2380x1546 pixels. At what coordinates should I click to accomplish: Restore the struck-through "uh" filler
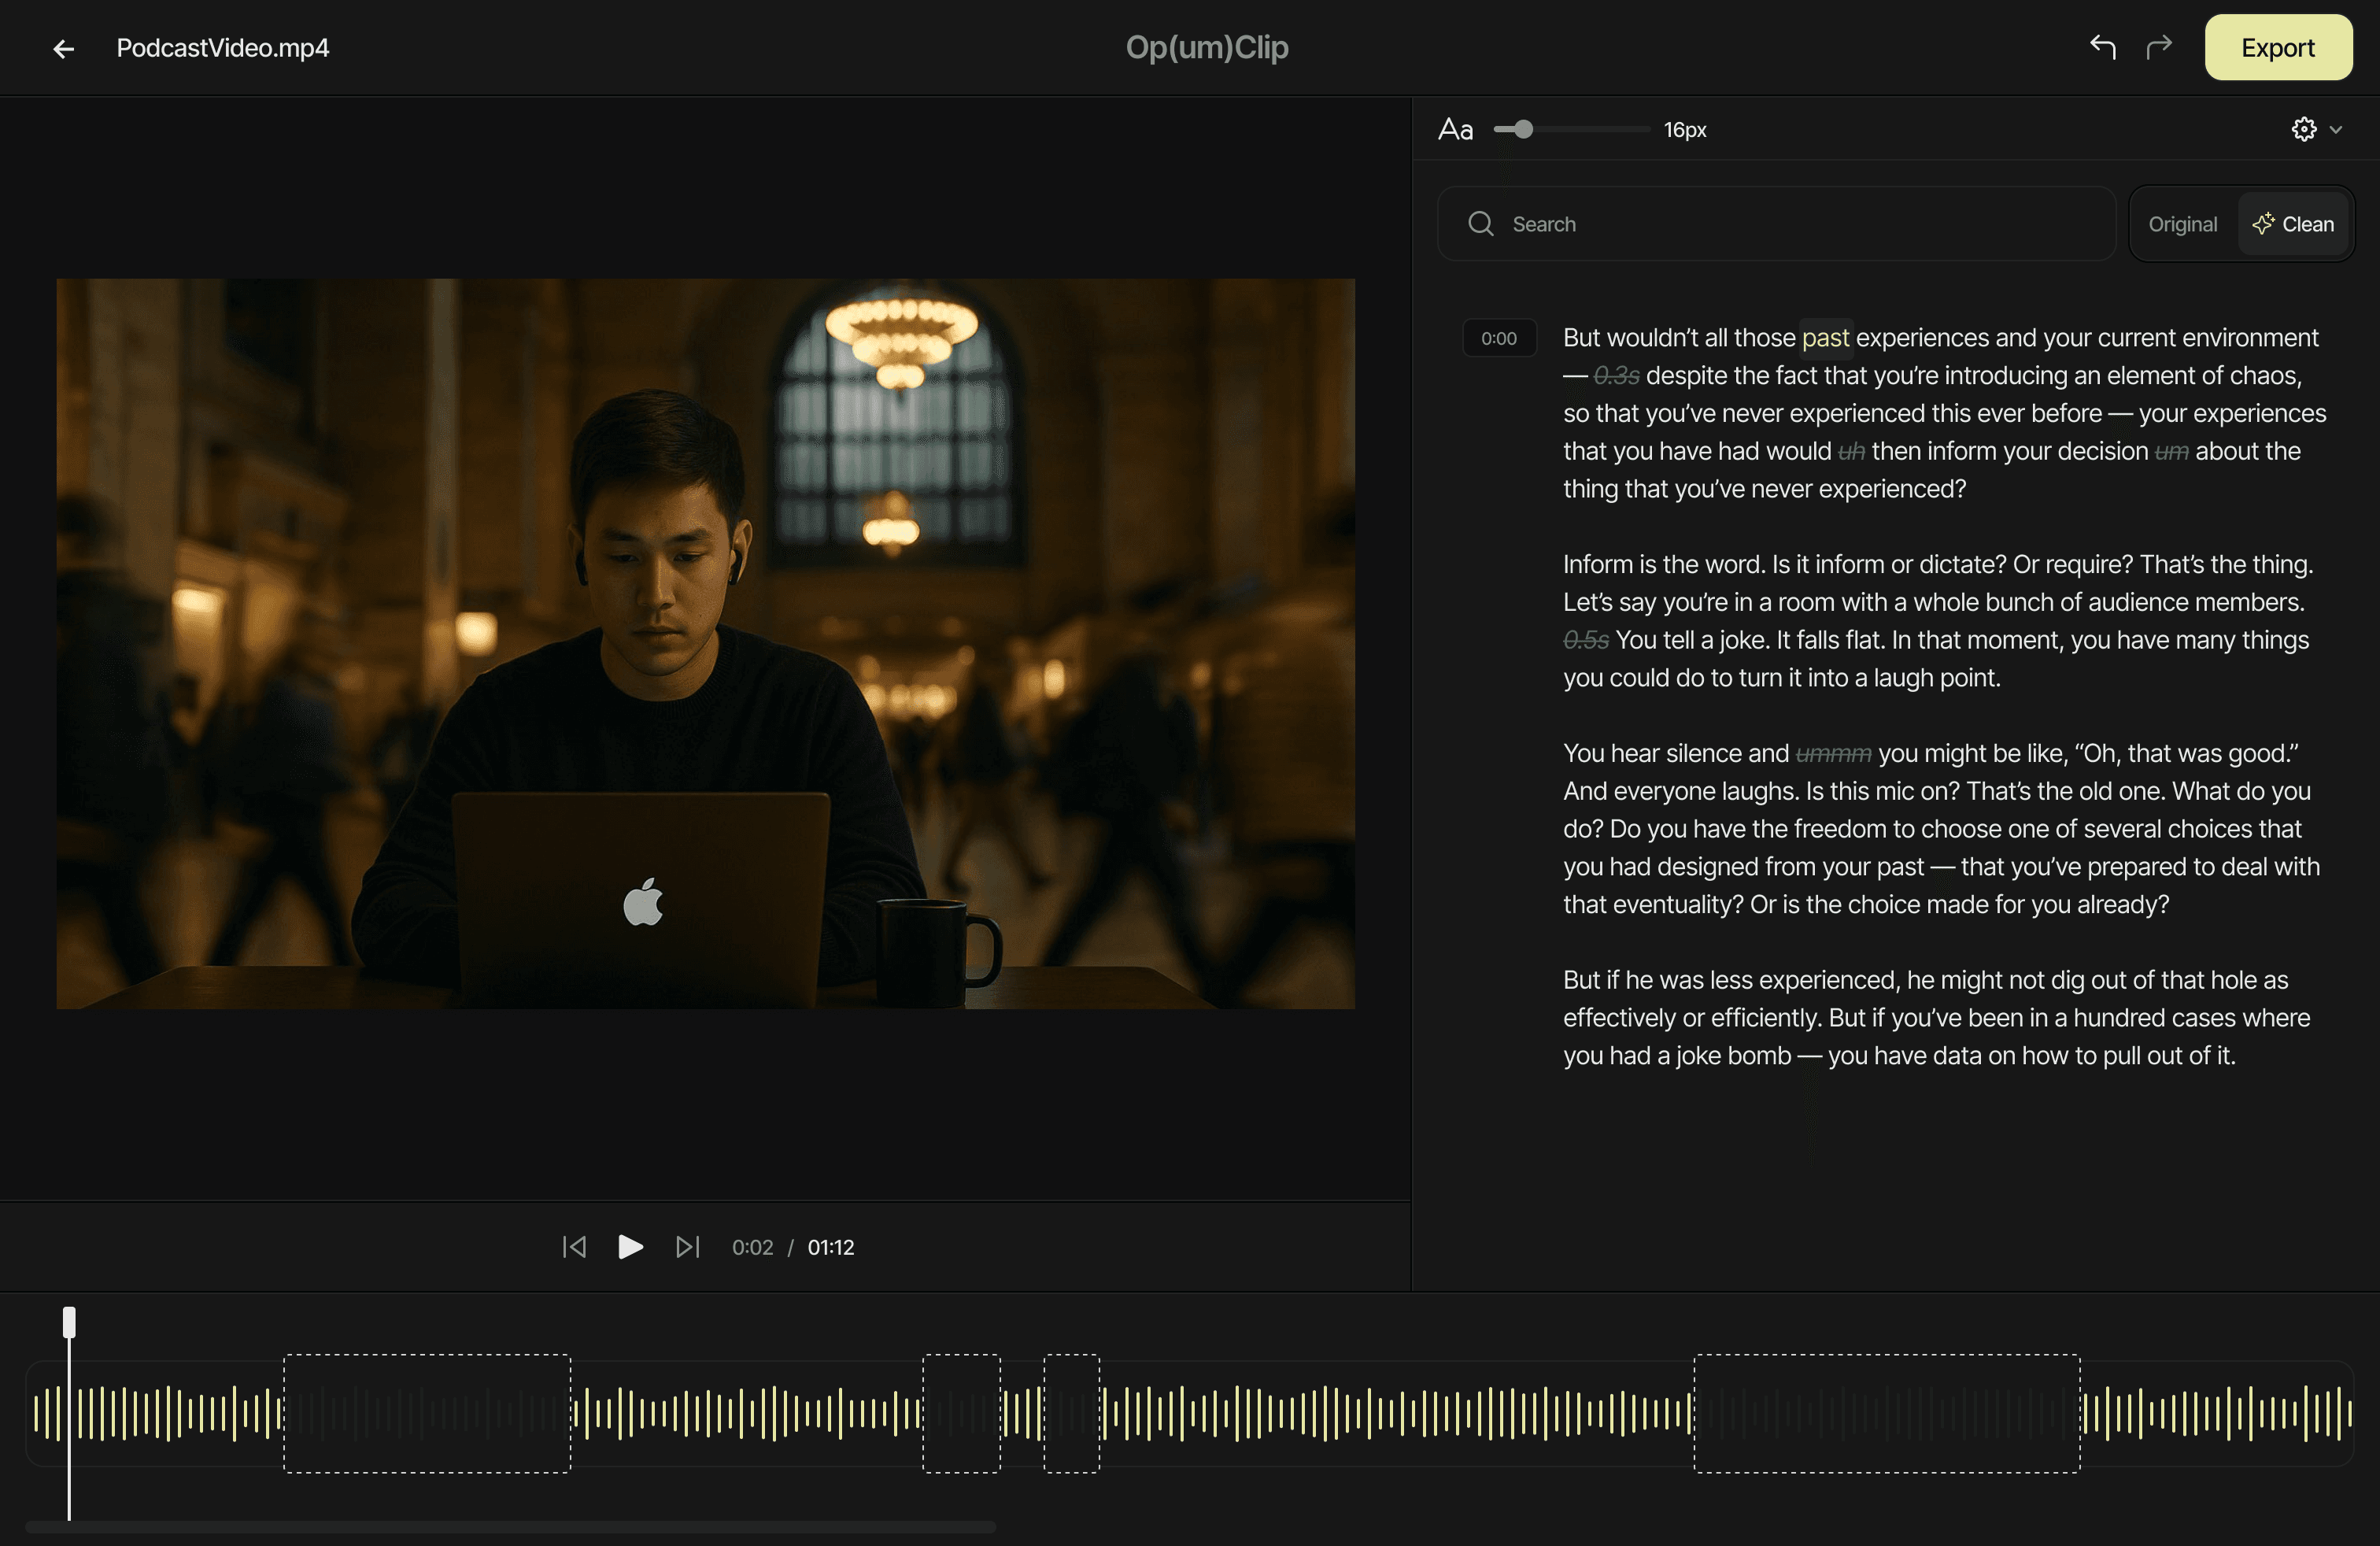point(1851,452)
